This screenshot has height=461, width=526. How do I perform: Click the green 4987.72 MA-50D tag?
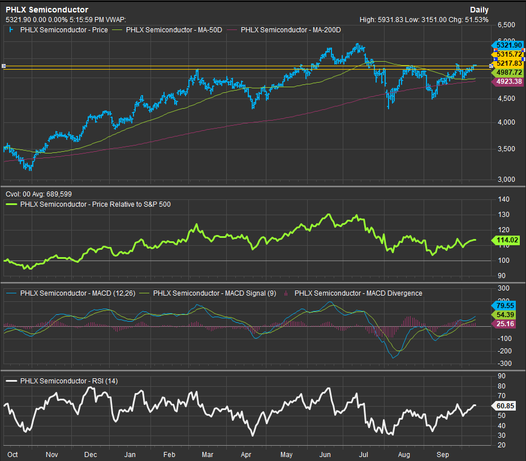[x=507, y=72]
